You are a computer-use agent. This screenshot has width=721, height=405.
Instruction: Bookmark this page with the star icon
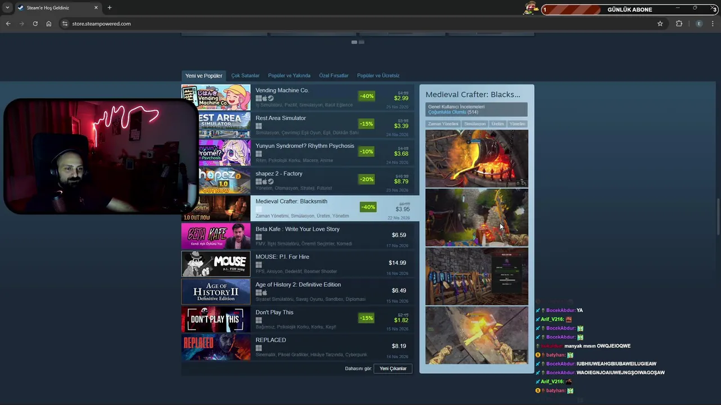[660, 24]
